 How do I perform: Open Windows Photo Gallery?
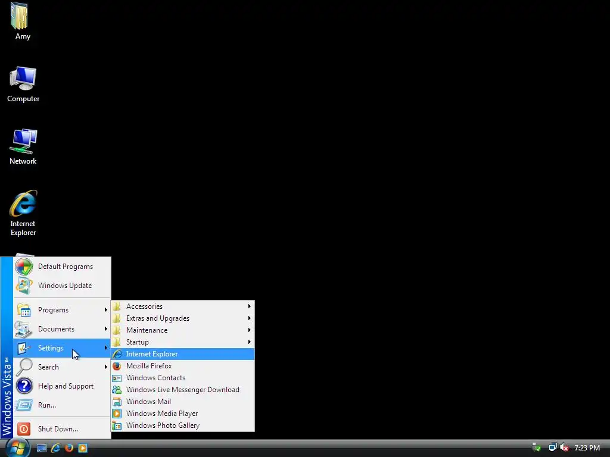click(x=183, y=425)
